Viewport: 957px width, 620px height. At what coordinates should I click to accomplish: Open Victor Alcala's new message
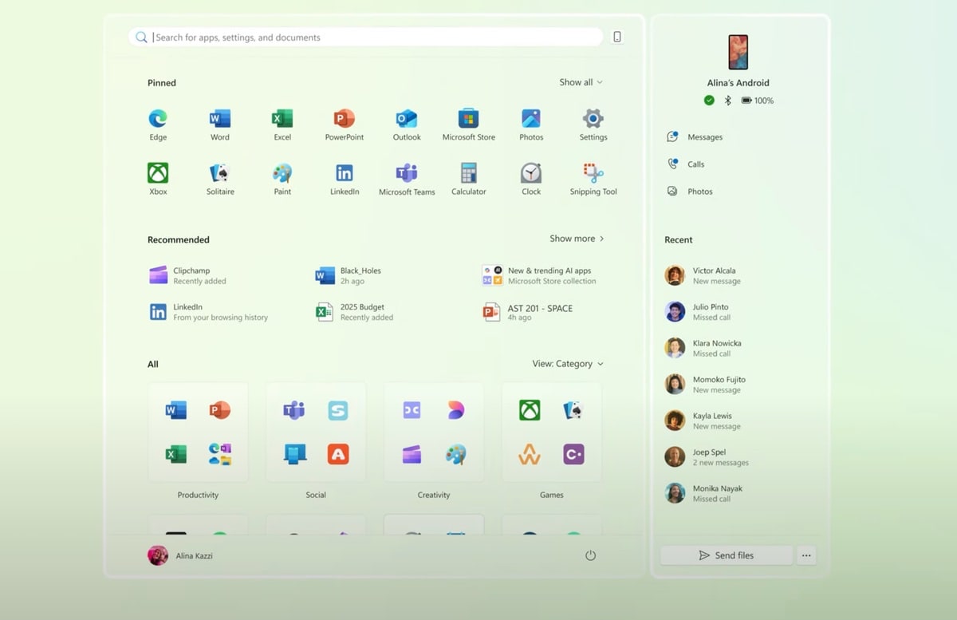click(714, 276)
